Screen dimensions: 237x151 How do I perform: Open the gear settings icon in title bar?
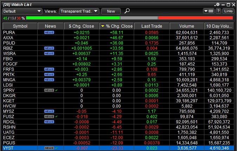217,5
